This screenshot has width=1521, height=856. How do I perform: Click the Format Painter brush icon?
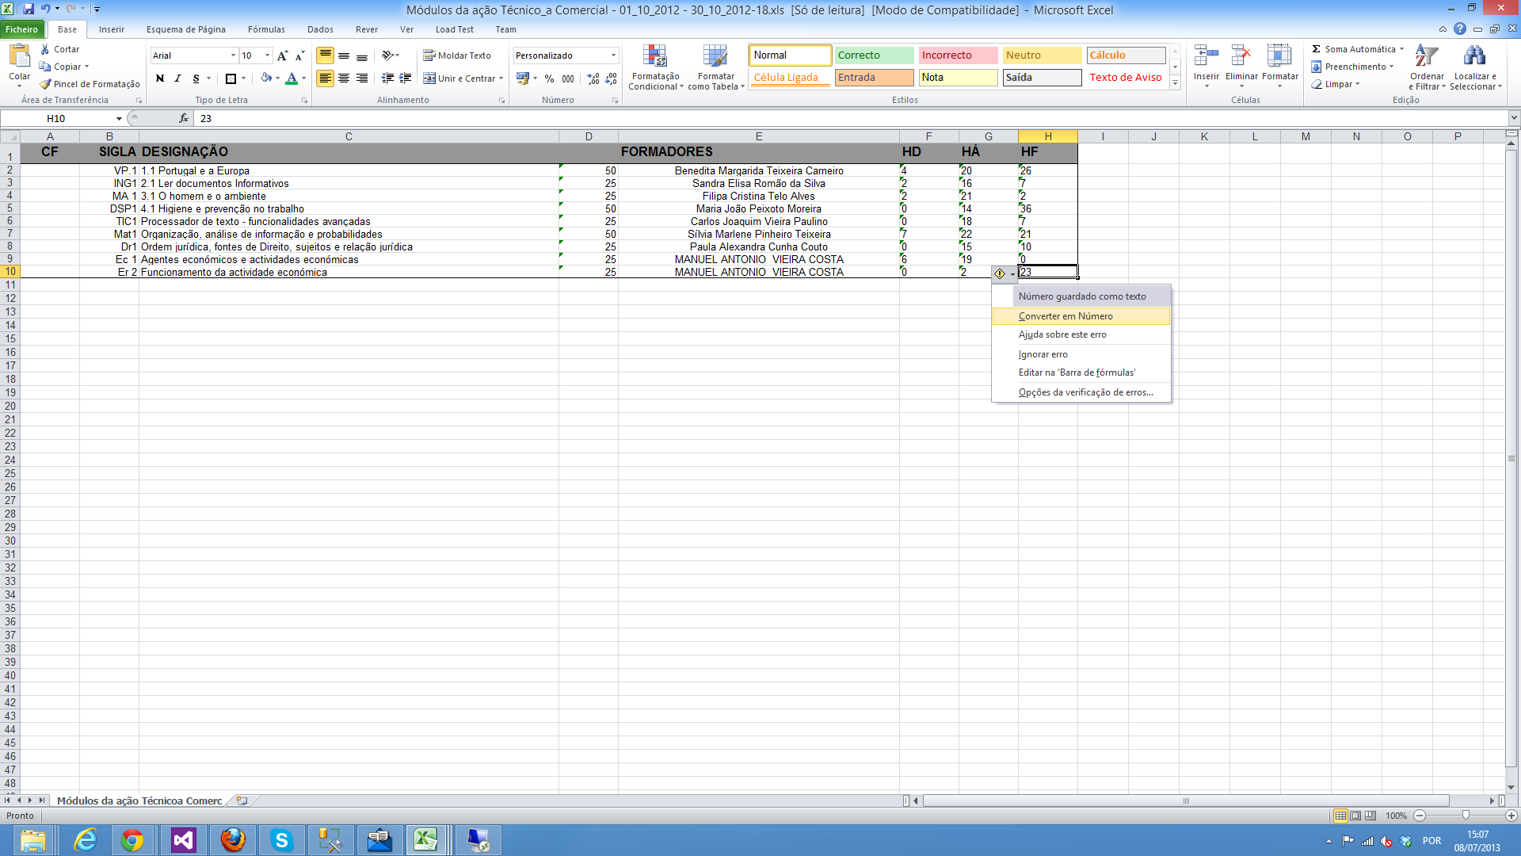[46, 84]
